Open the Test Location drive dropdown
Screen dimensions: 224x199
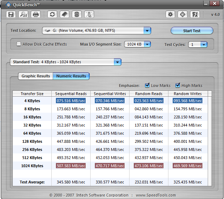point(147,31)
